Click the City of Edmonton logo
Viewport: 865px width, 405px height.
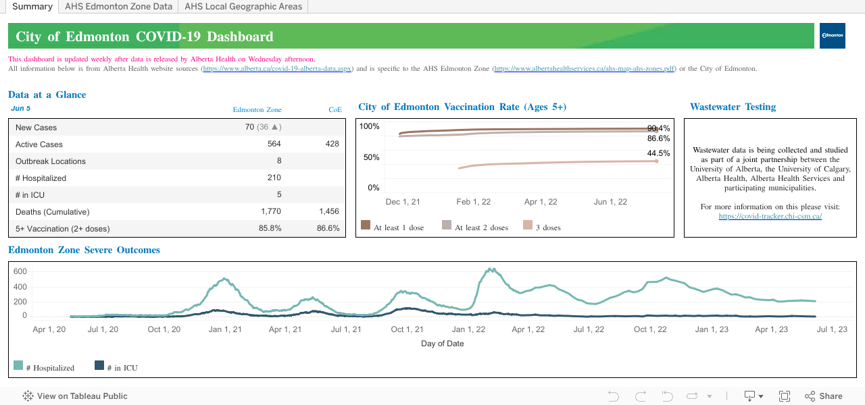(x=832, y=35)
